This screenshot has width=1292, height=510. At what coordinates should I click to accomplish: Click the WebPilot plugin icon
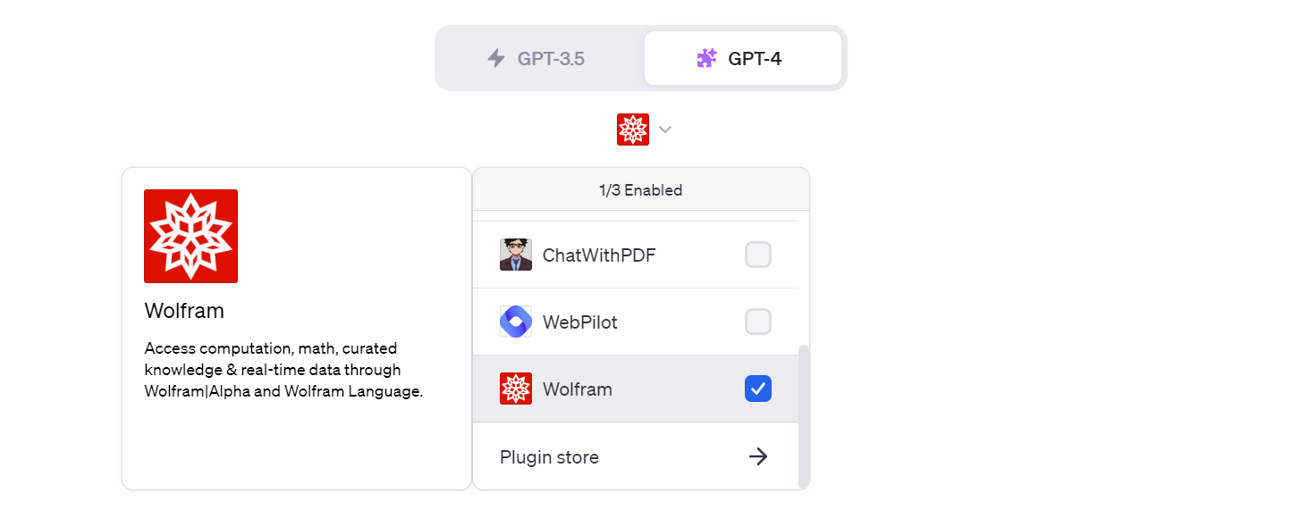click(x=516, y=322)
